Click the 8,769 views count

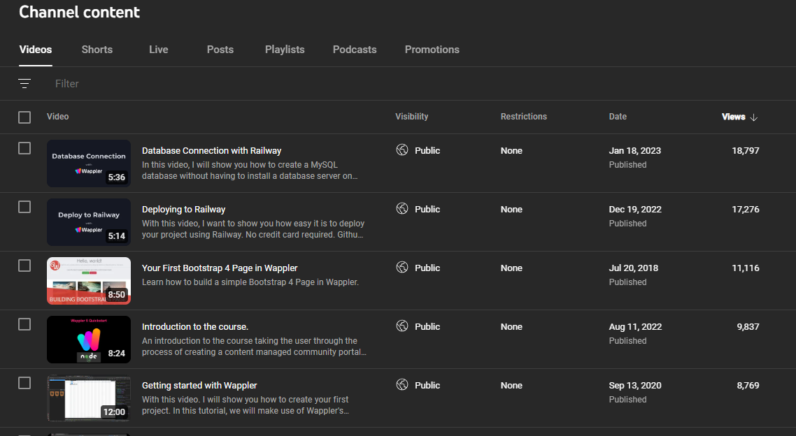(748, 386)
